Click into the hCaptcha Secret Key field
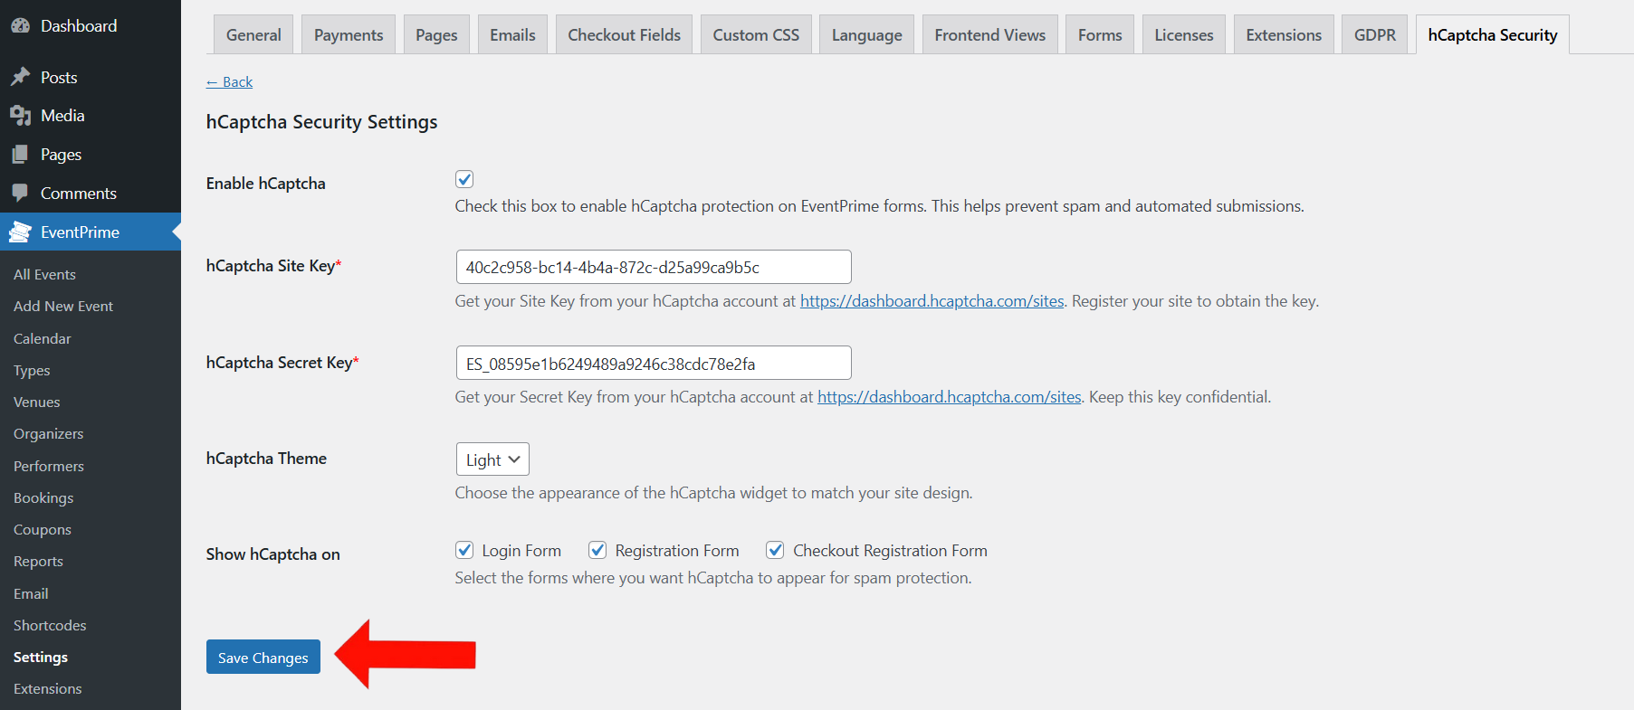 coord(653,364)
